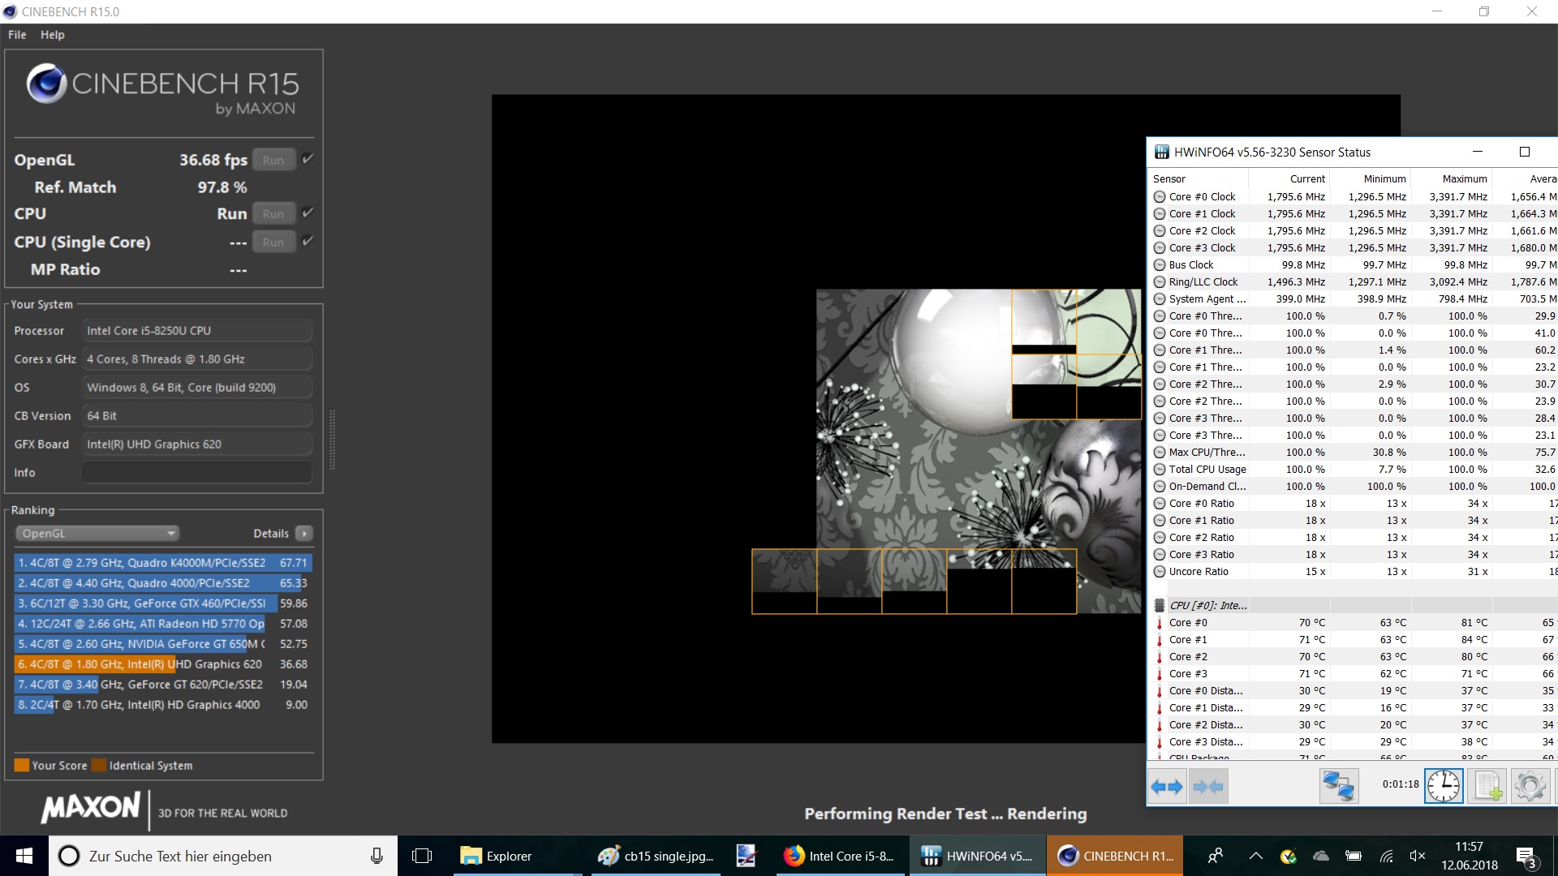Toggle the CPU (Single Core) checkbox

[x=308, y=241]
